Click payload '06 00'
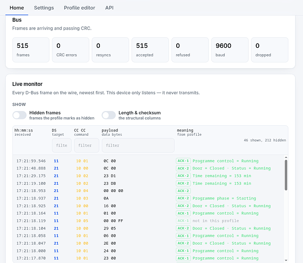The image size is (303, 263). pos(109,236)
